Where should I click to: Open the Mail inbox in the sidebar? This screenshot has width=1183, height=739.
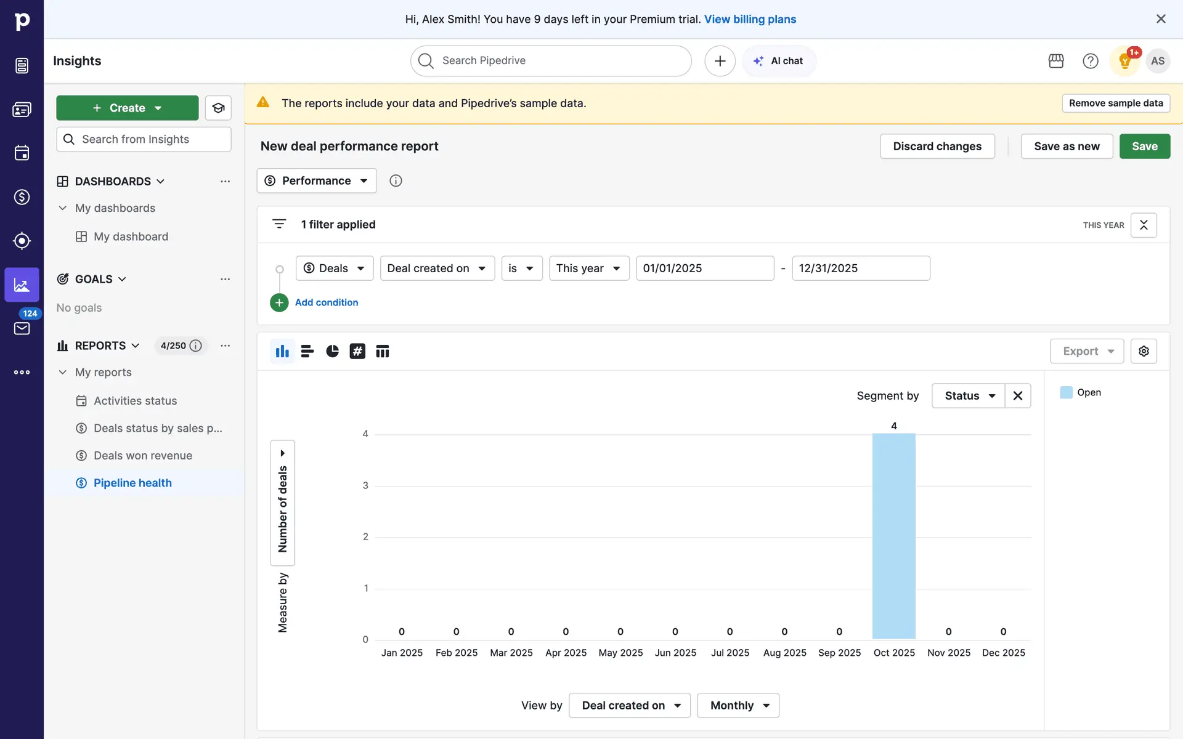point(22,328)
